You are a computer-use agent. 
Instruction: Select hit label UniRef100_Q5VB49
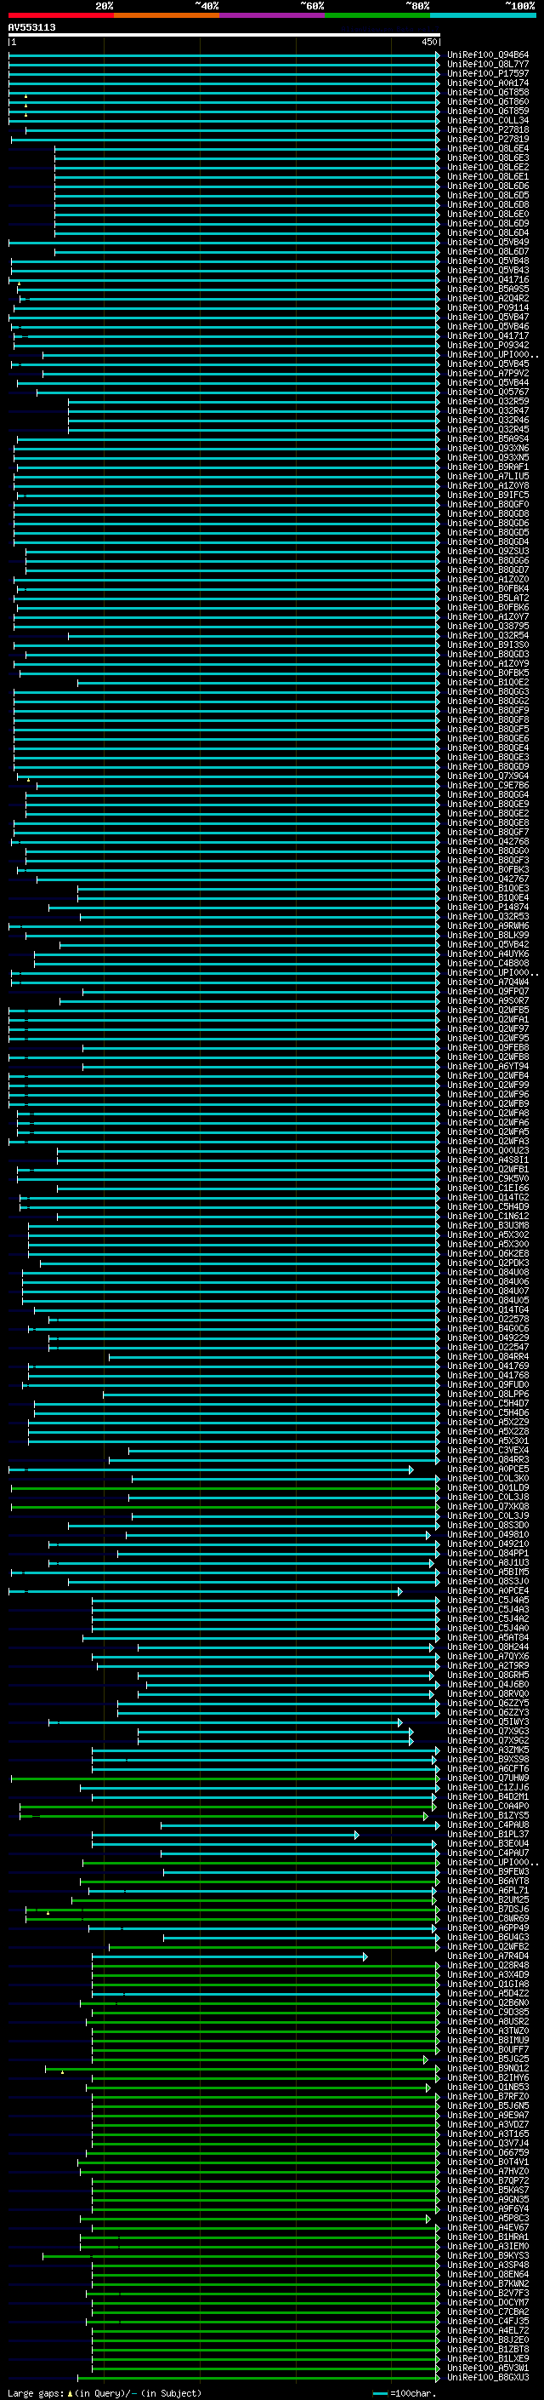[x=487, y=243]
